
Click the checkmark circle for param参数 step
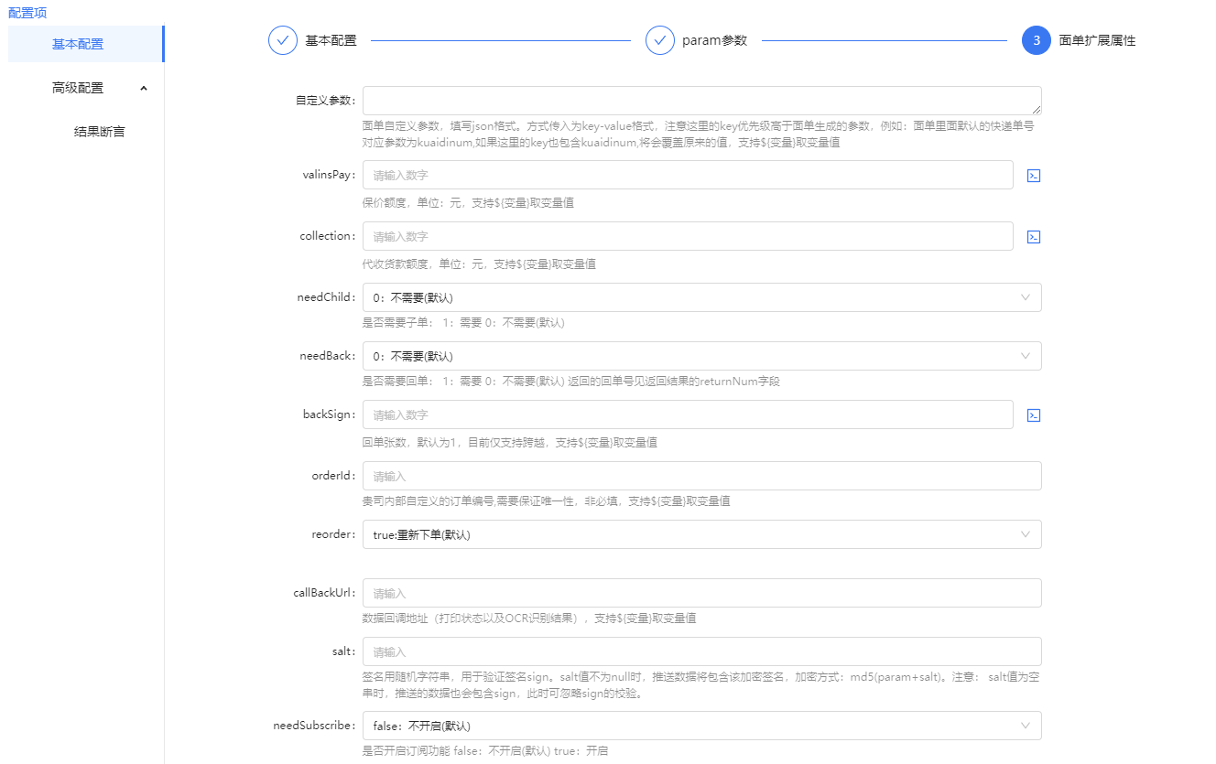coord(660,40)
